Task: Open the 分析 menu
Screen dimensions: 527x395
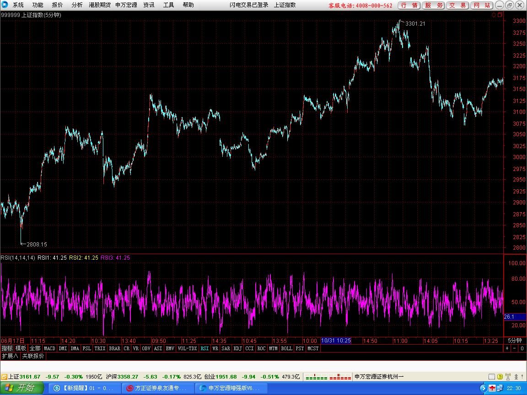Action: tap(77, 5)
